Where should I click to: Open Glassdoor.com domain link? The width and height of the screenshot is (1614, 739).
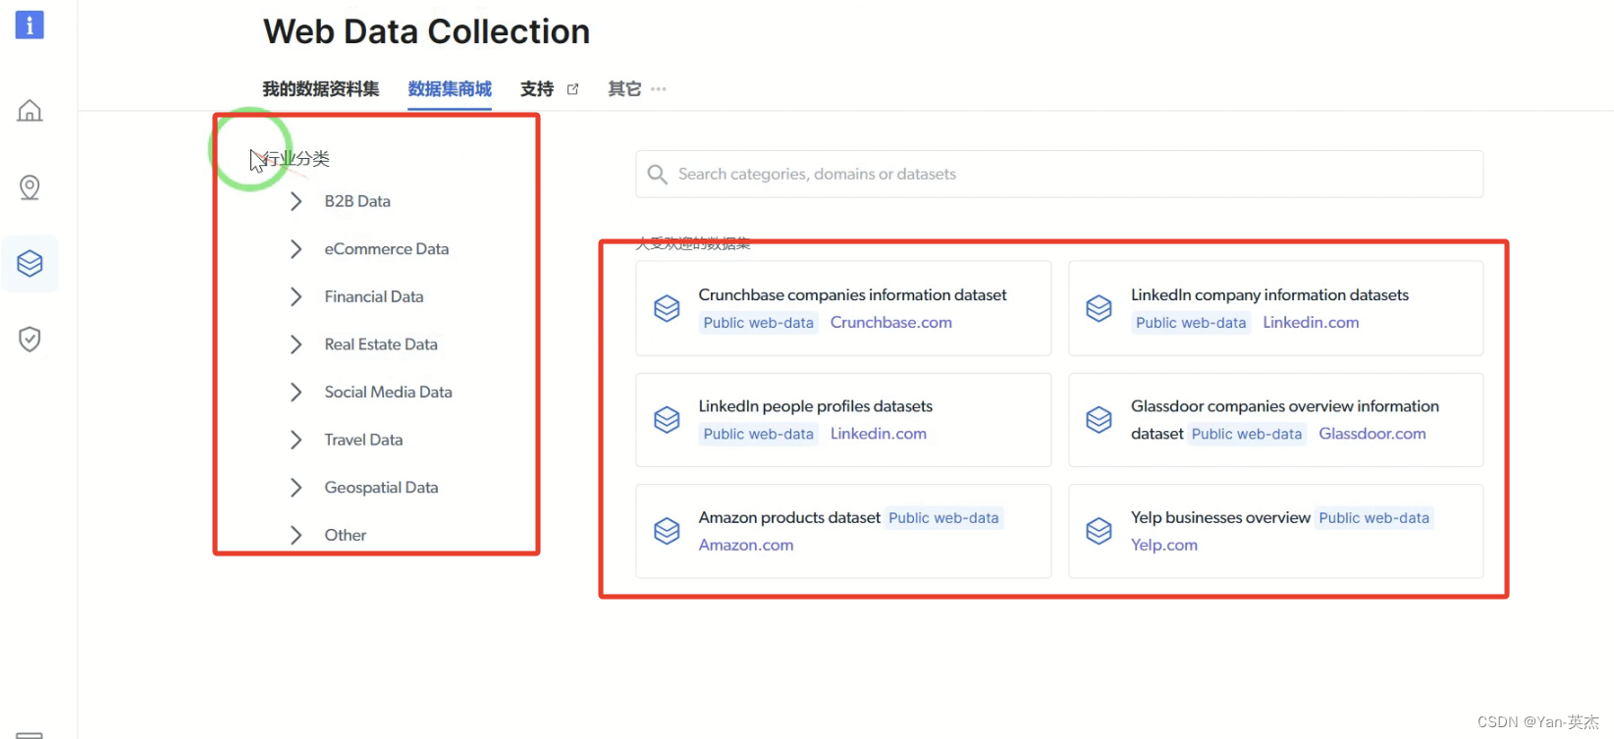(1372, 434)
